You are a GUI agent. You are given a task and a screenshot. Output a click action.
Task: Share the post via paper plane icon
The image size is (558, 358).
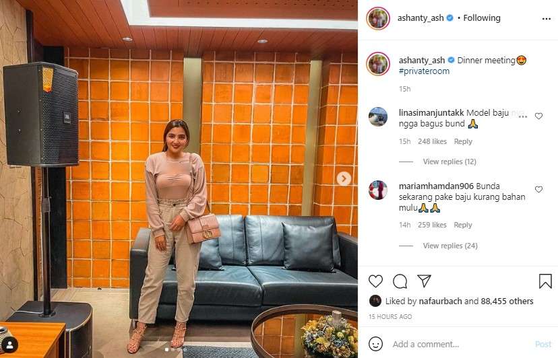[x=424, y=281]
